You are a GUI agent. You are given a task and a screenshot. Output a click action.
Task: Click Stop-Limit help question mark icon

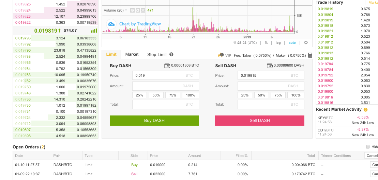pos(171,54)
